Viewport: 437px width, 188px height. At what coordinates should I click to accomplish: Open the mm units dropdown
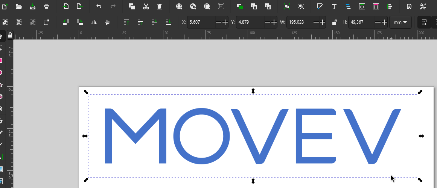(400, 22)
